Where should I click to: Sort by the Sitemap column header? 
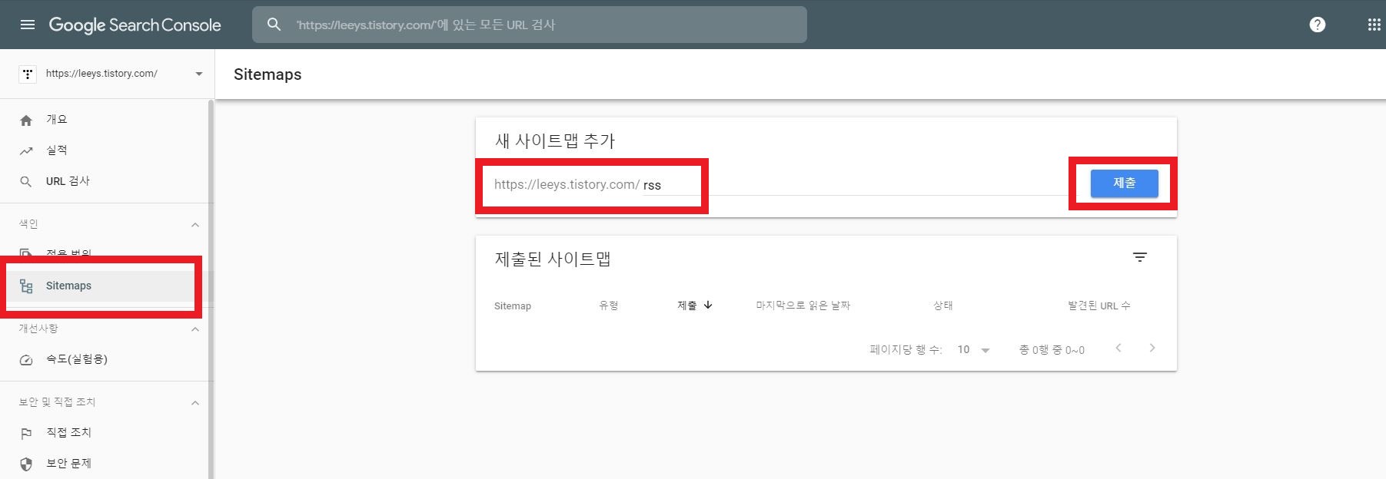tap(513, 306)
